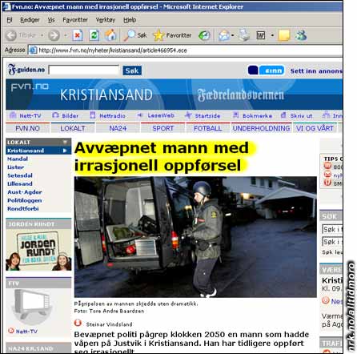This screenshot has height=354, width=357.
Task: Switch to the FVN.NO tab
Action: [27, 128]
